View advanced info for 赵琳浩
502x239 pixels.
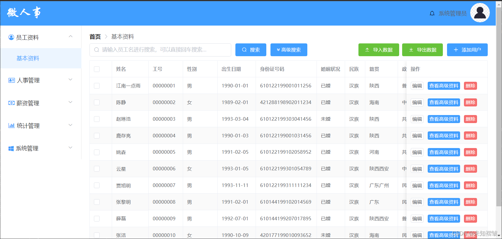pyautogui.click(x=444, y=119)
